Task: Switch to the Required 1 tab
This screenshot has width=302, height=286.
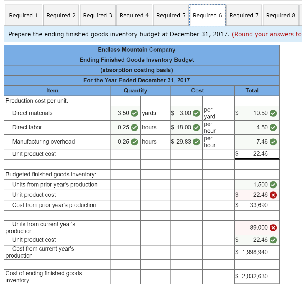Action: coord(23,15)
